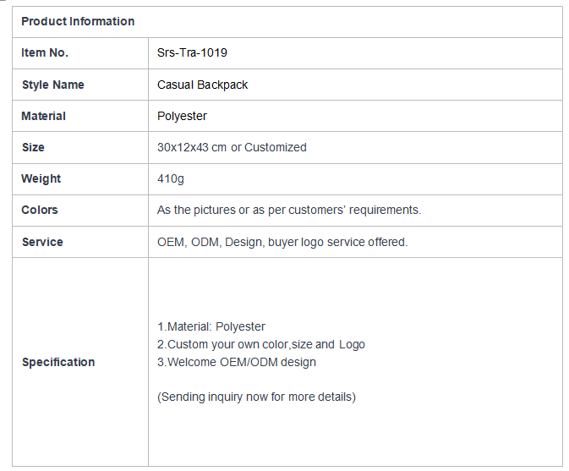
Task: Click the 30x12x43 cm or Customized text
Action: coord(232,148)
